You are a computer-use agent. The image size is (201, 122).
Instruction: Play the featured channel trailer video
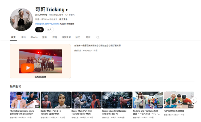(41, 61)
